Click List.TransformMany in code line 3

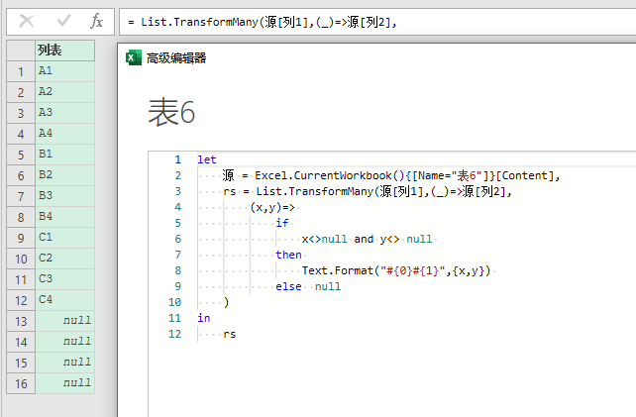point(314,191)
